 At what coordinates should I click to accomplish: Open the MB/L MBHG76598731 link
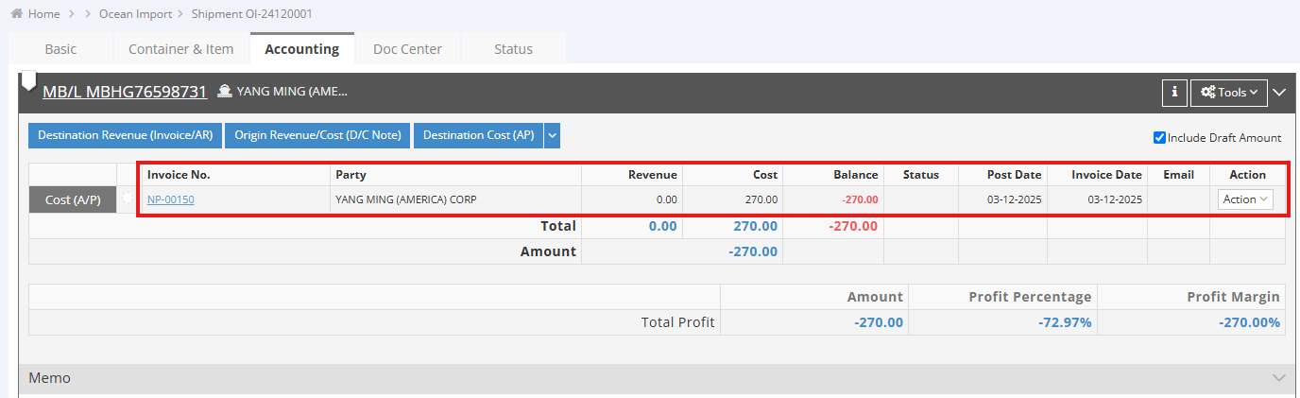(124, 92)
